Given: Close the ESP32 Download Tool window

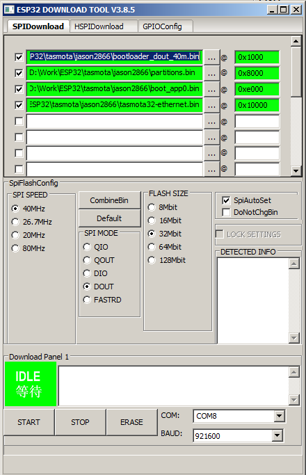Looking at the screenshot, I should coord(296,10).
